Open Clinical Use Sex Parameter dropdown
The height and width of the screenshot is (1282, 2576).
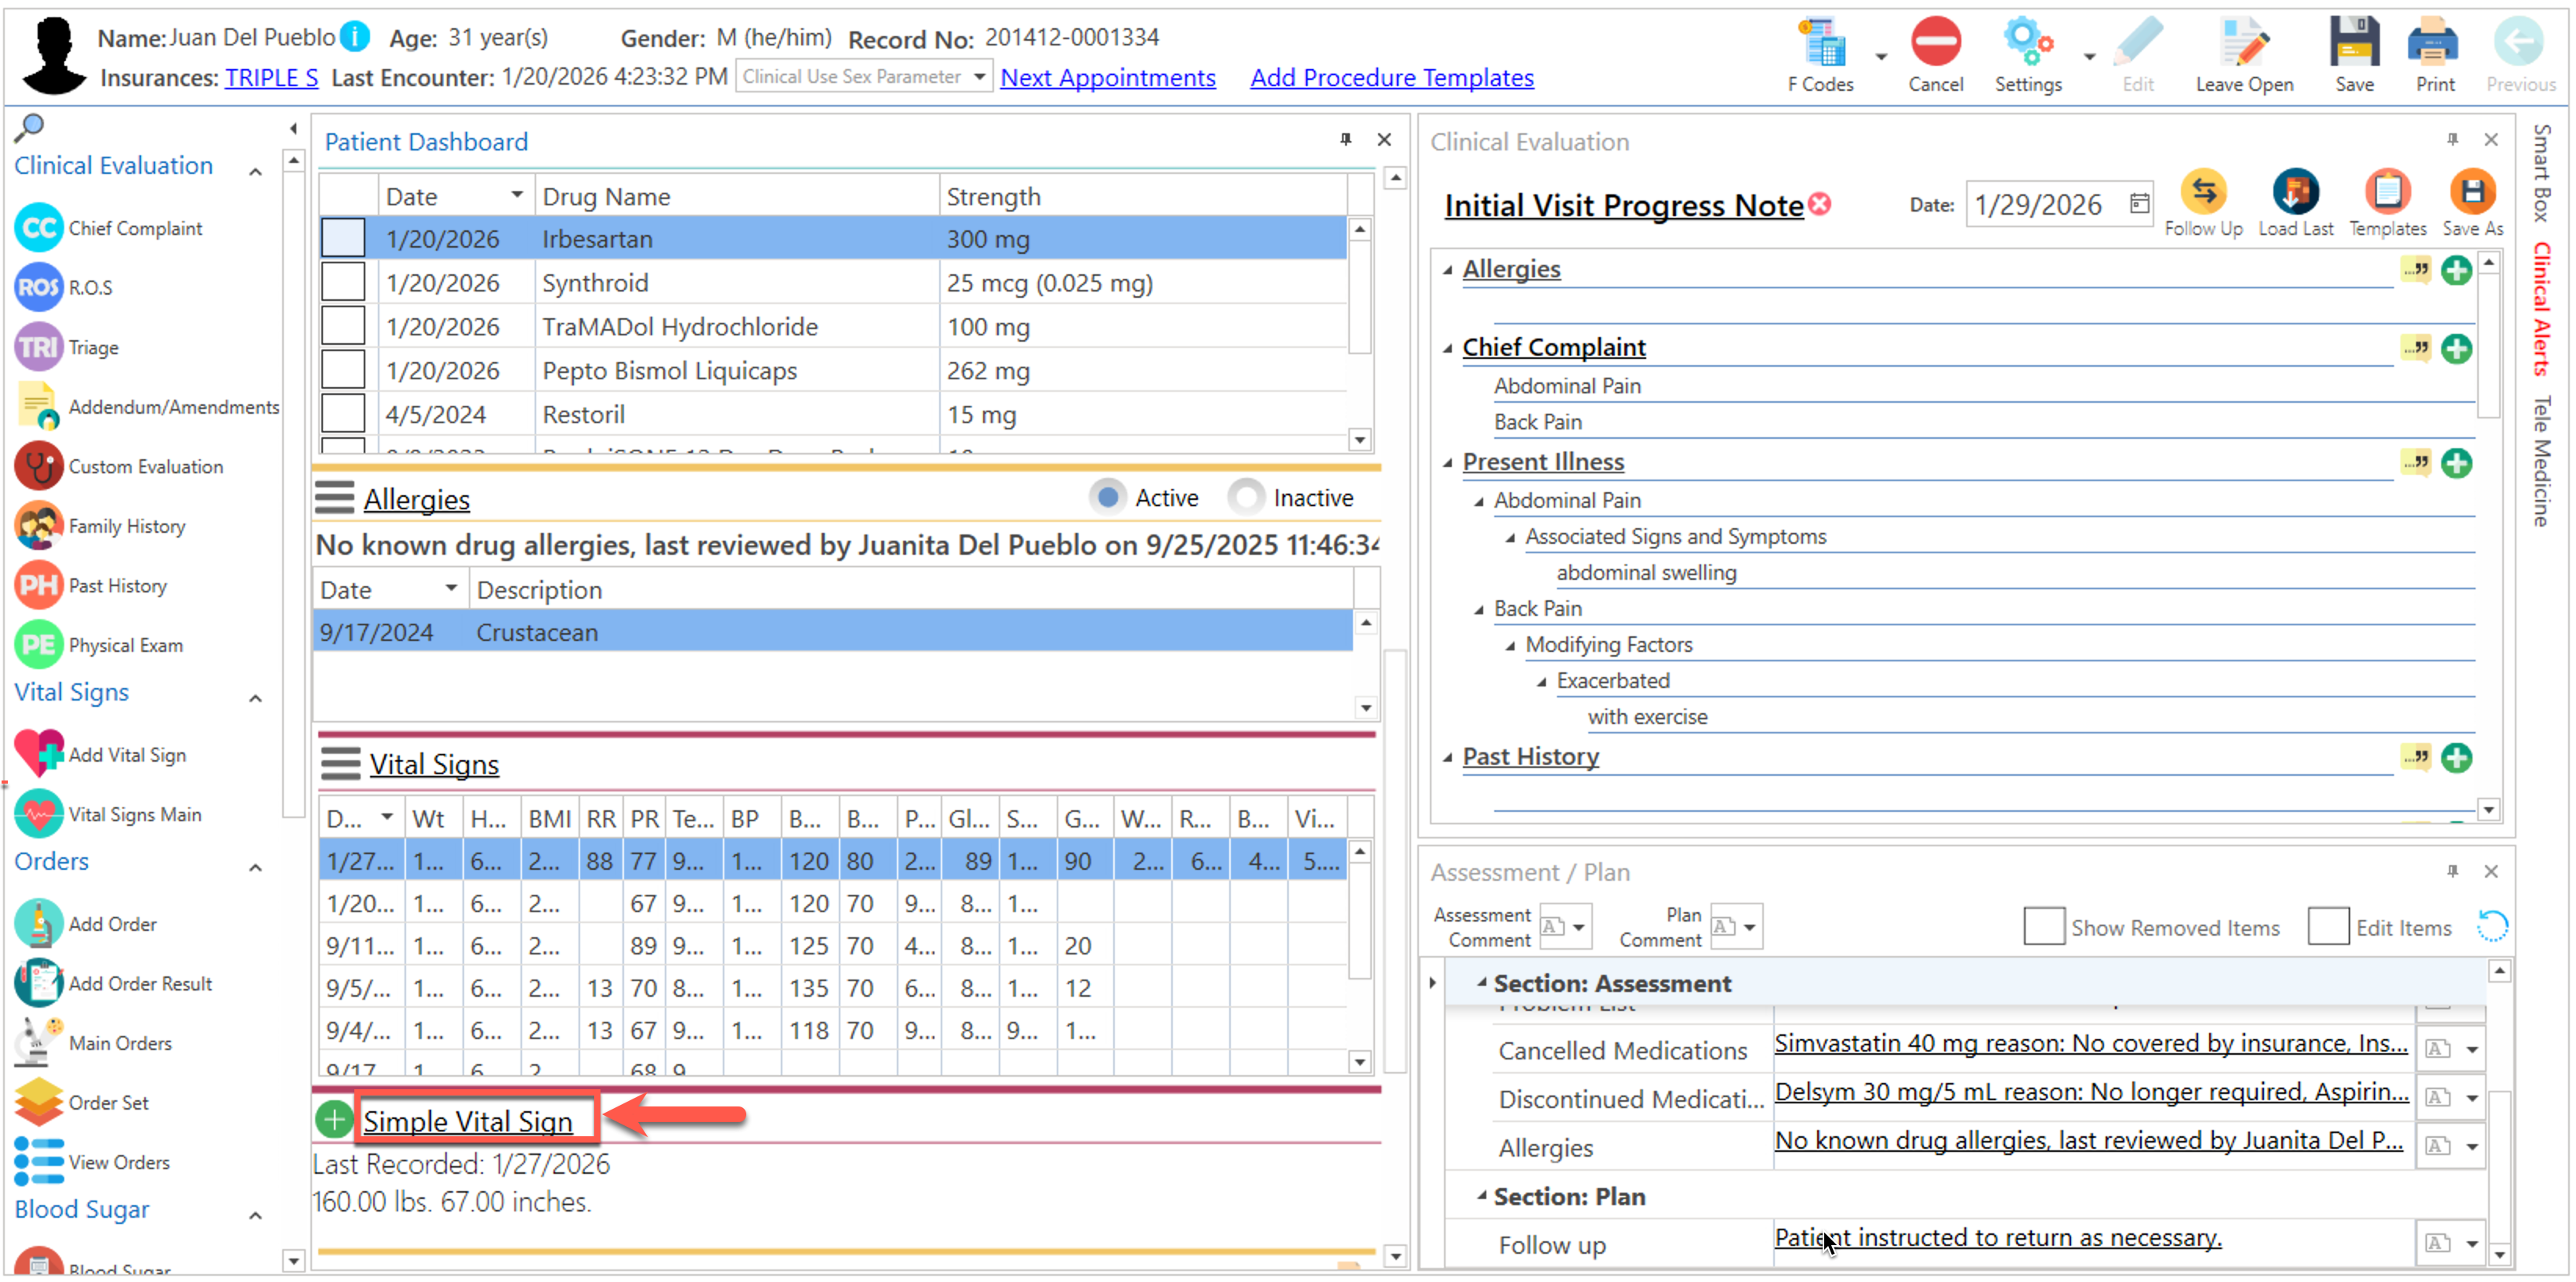(x=979, y=77)
